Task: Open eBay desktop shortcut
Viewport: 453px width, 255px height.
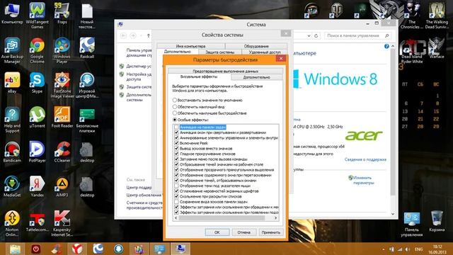Action: click(x=12, y=83)
